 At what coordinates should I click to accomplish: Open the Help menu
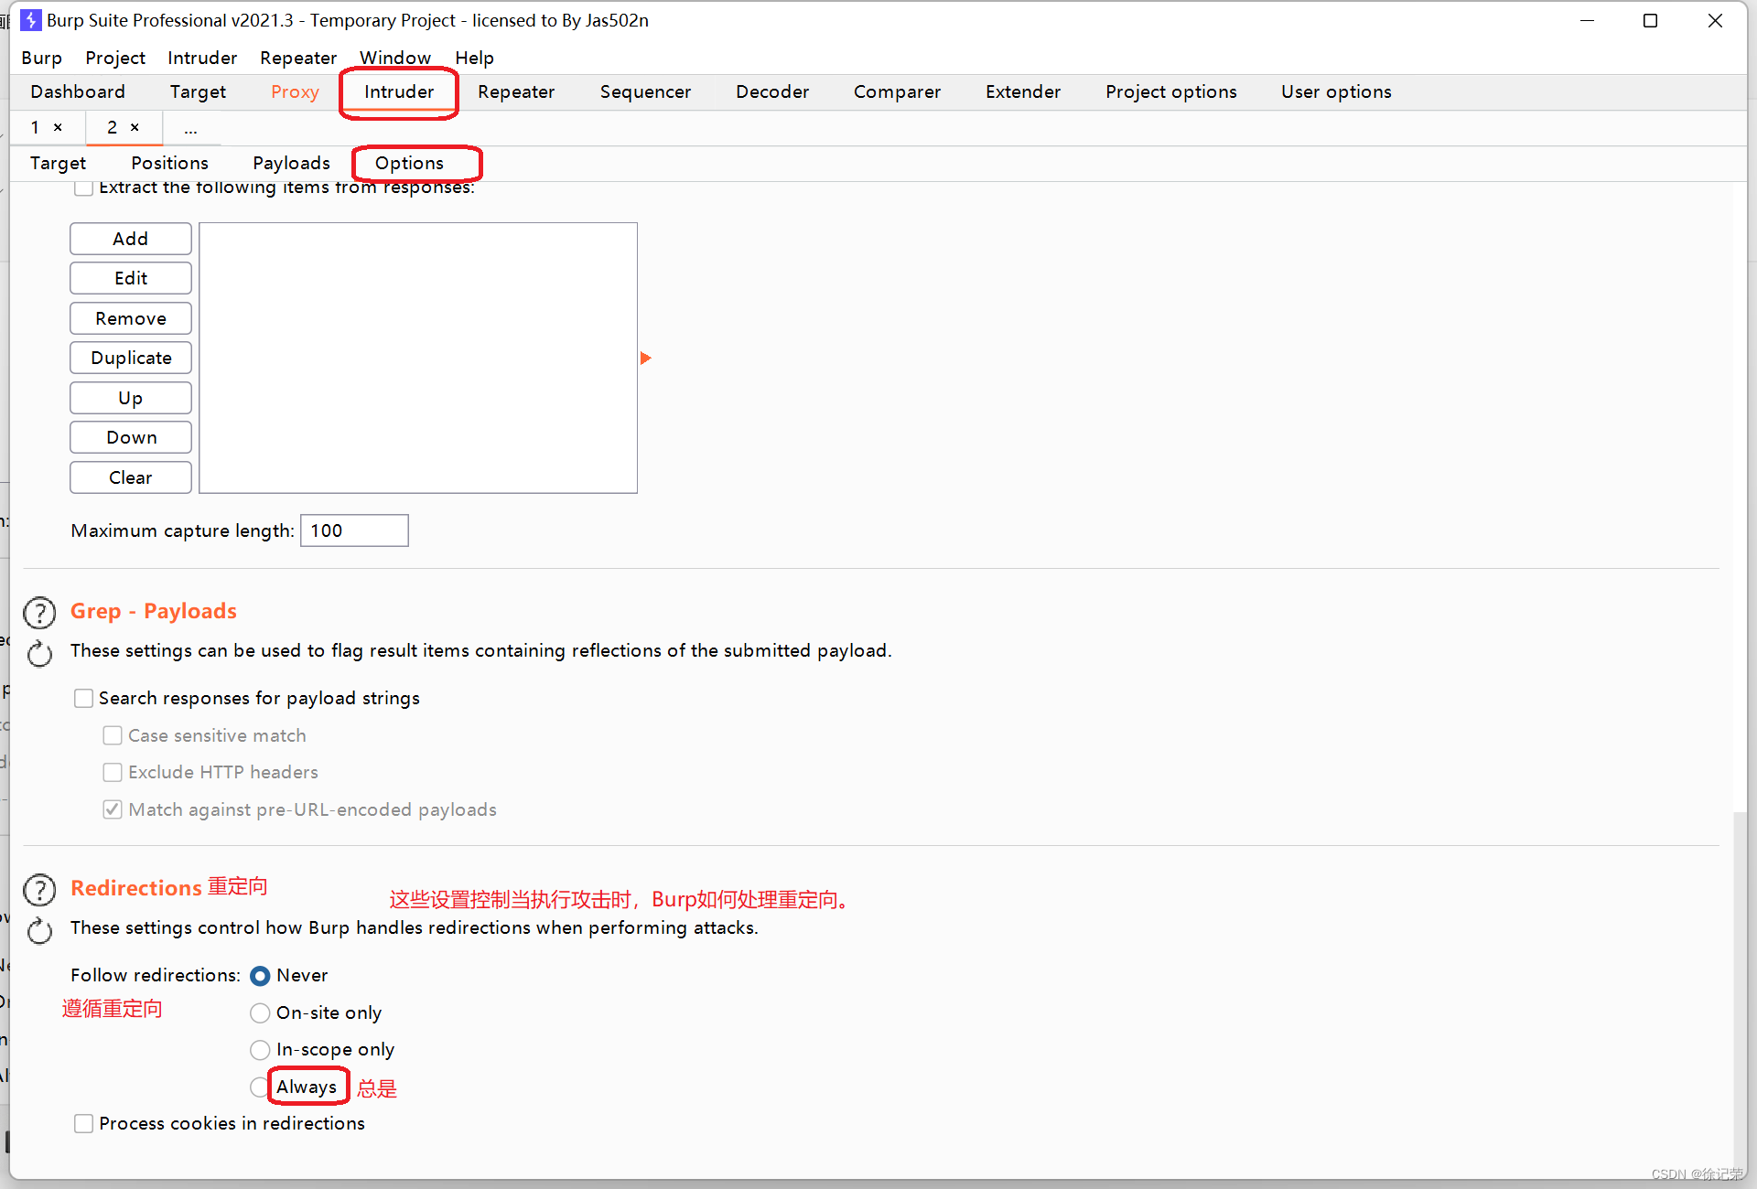474,58
